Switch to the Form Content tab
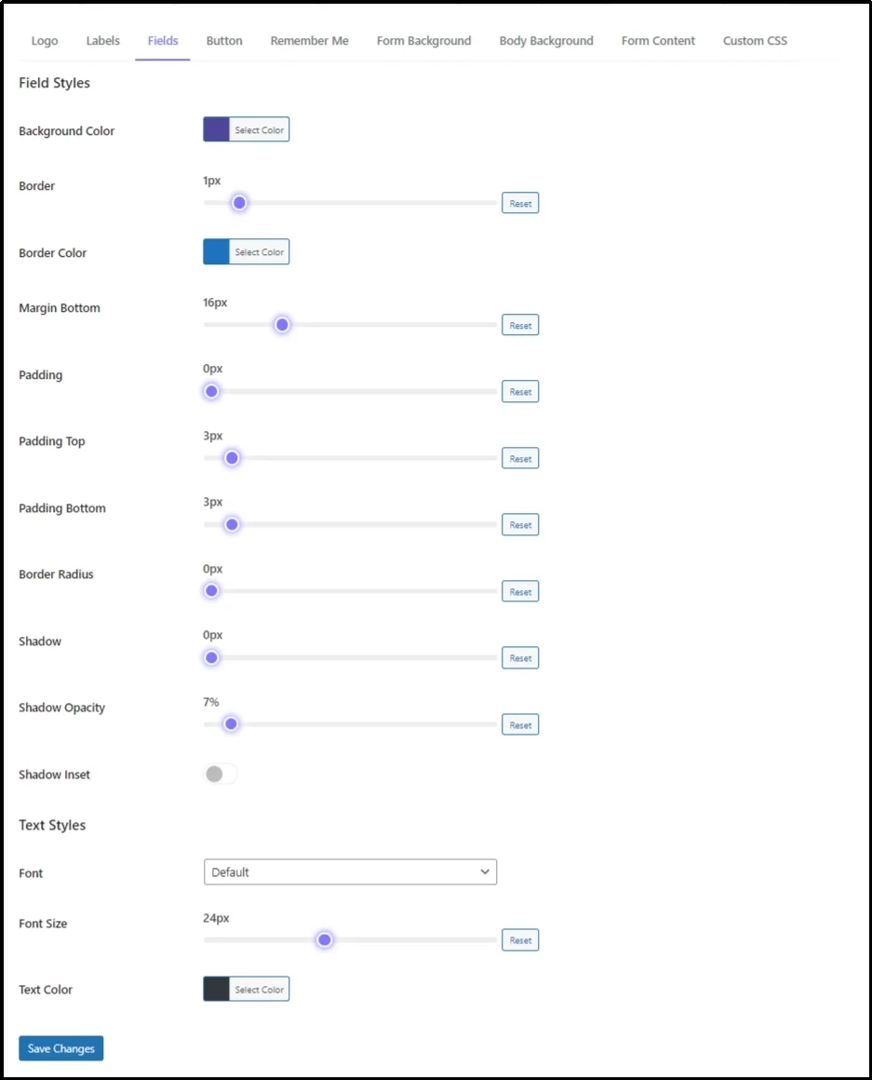The width and height of the screenshot is (872, 1080). (x=657, y=40)
